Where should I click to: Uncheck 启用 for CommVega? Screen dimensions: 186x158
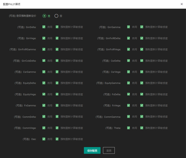pos(44,128)
